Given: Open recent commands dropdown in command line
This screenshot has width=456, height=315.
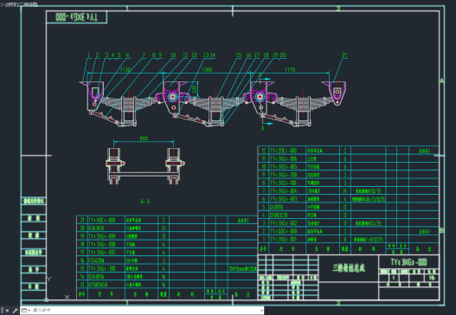Looking at the screenshot, I should [26, 311].
